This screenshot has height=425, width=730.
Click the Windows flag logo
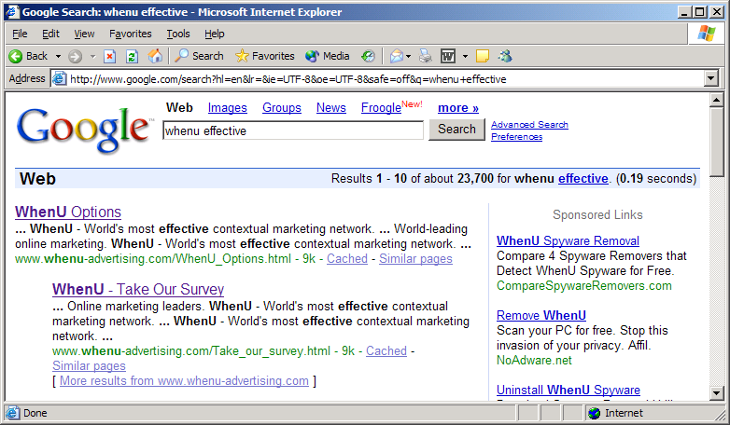pyautogui.click(x=706, y=34)
